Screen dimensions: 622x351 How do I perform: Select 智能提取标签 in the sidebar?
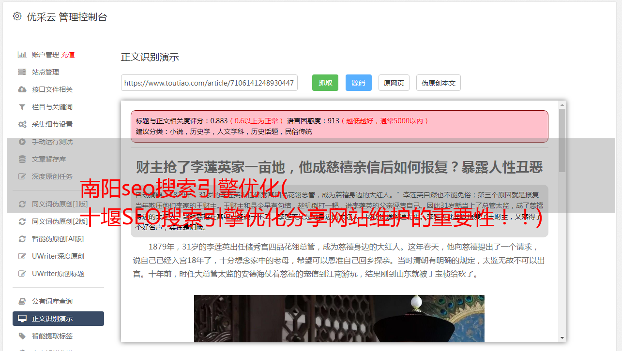(x=52, y=336)
